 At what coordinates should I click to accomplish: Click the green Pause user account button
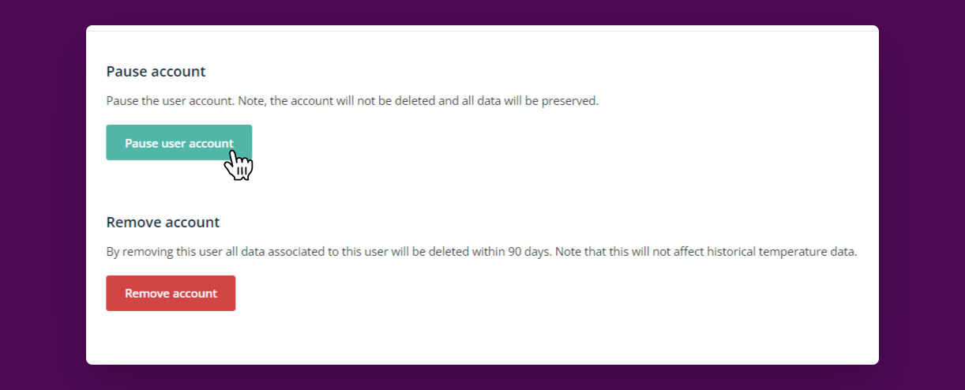179,142
